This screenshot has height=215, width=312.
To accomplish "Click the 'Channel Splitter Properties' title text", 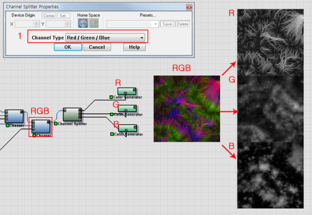I will [x=32, y=7].
